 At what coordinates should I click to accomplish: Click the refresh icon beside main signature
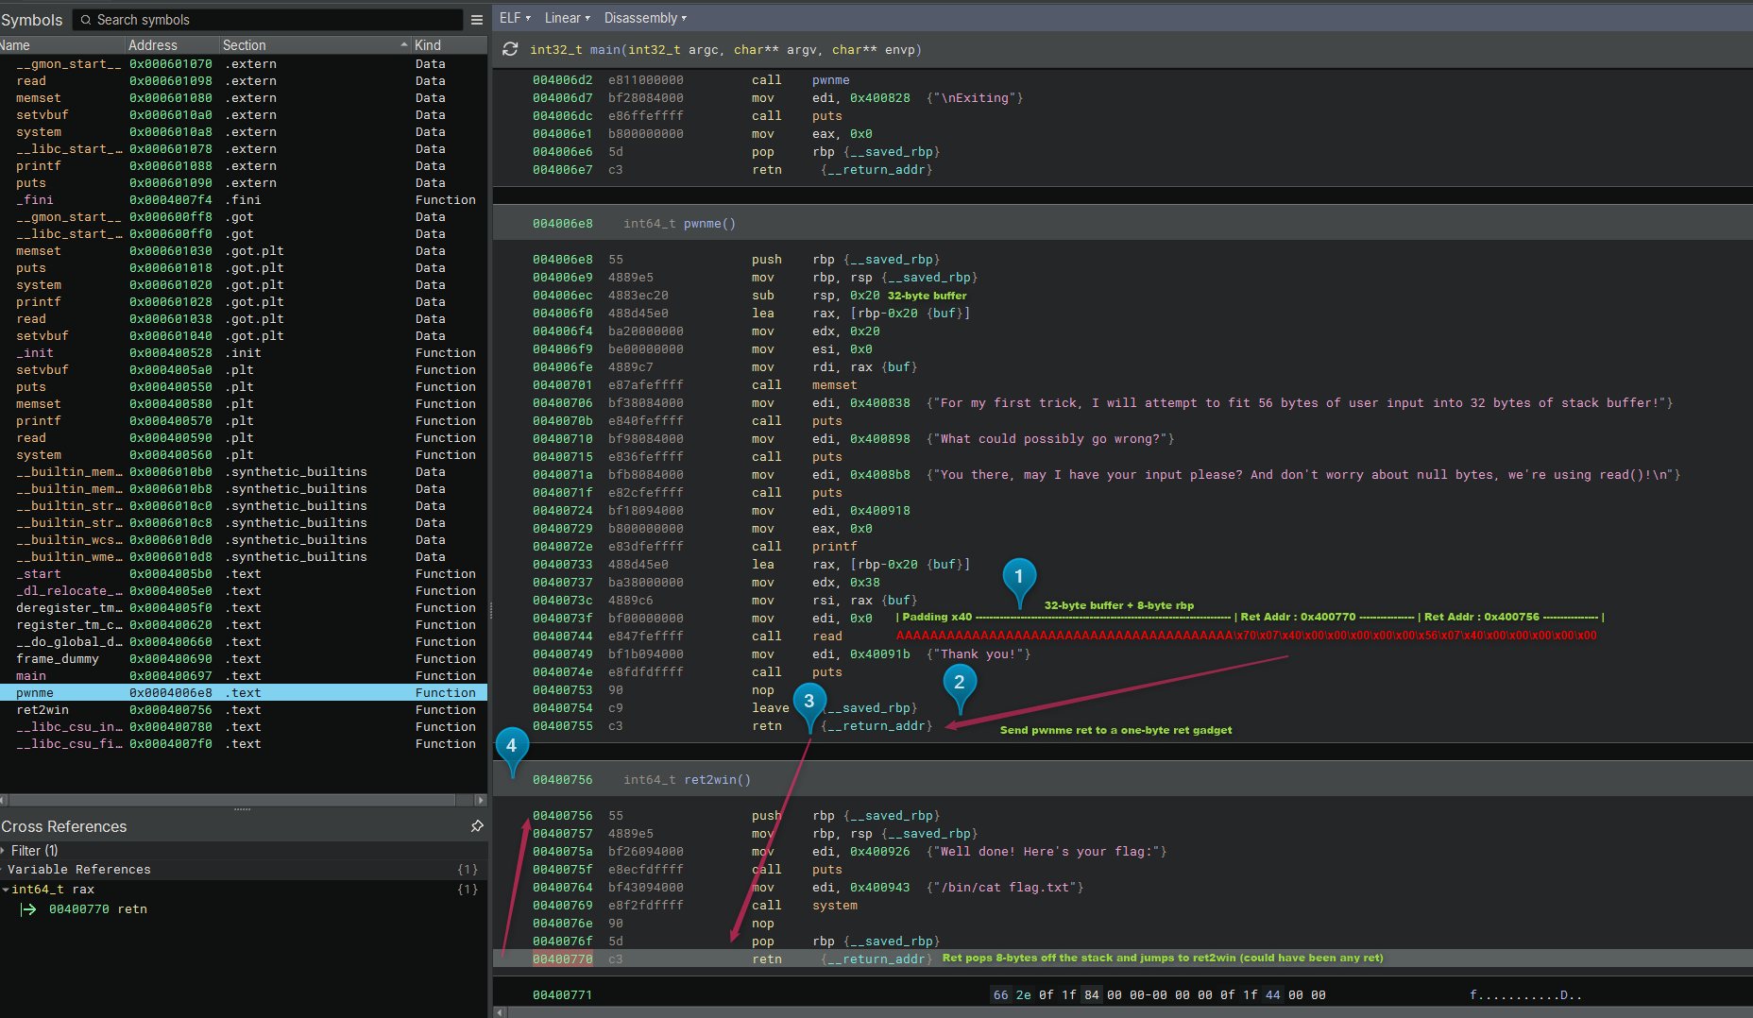[510, 49]
